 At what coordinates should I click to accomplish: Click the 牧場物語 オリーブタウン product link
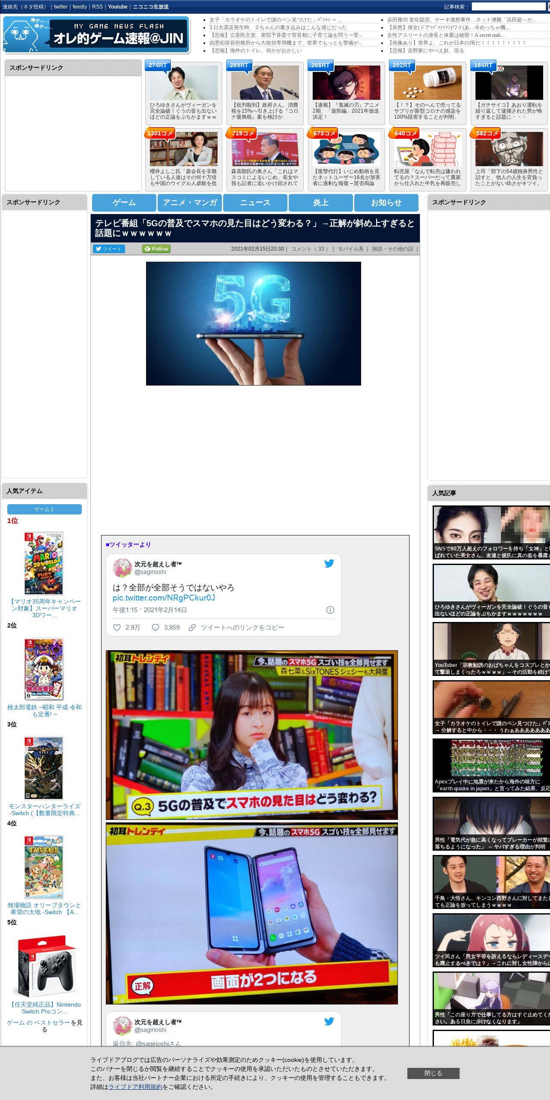pos(45,909)
